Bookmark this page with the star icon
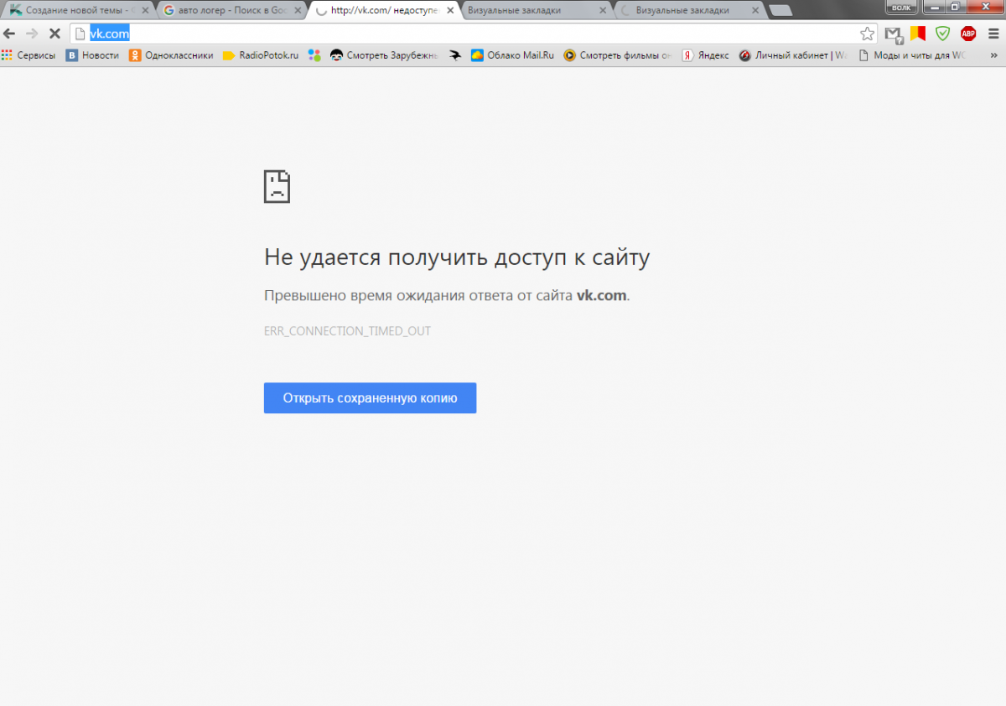The image size is (1006, 706). click(x=867, y=34)
